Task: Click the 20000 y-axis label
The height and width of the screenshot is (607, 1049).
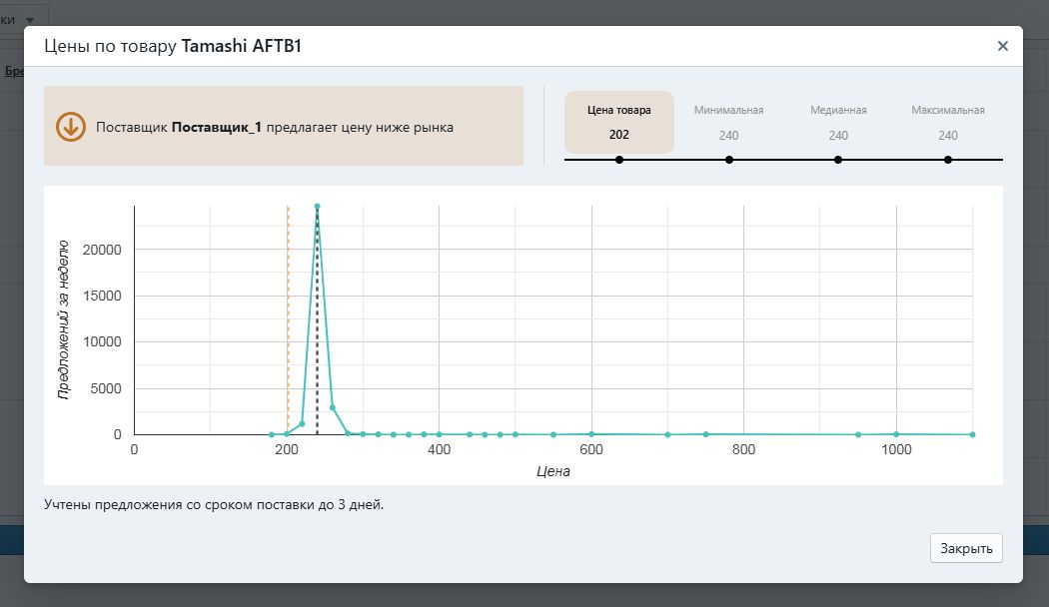Action: coord(102,250)
